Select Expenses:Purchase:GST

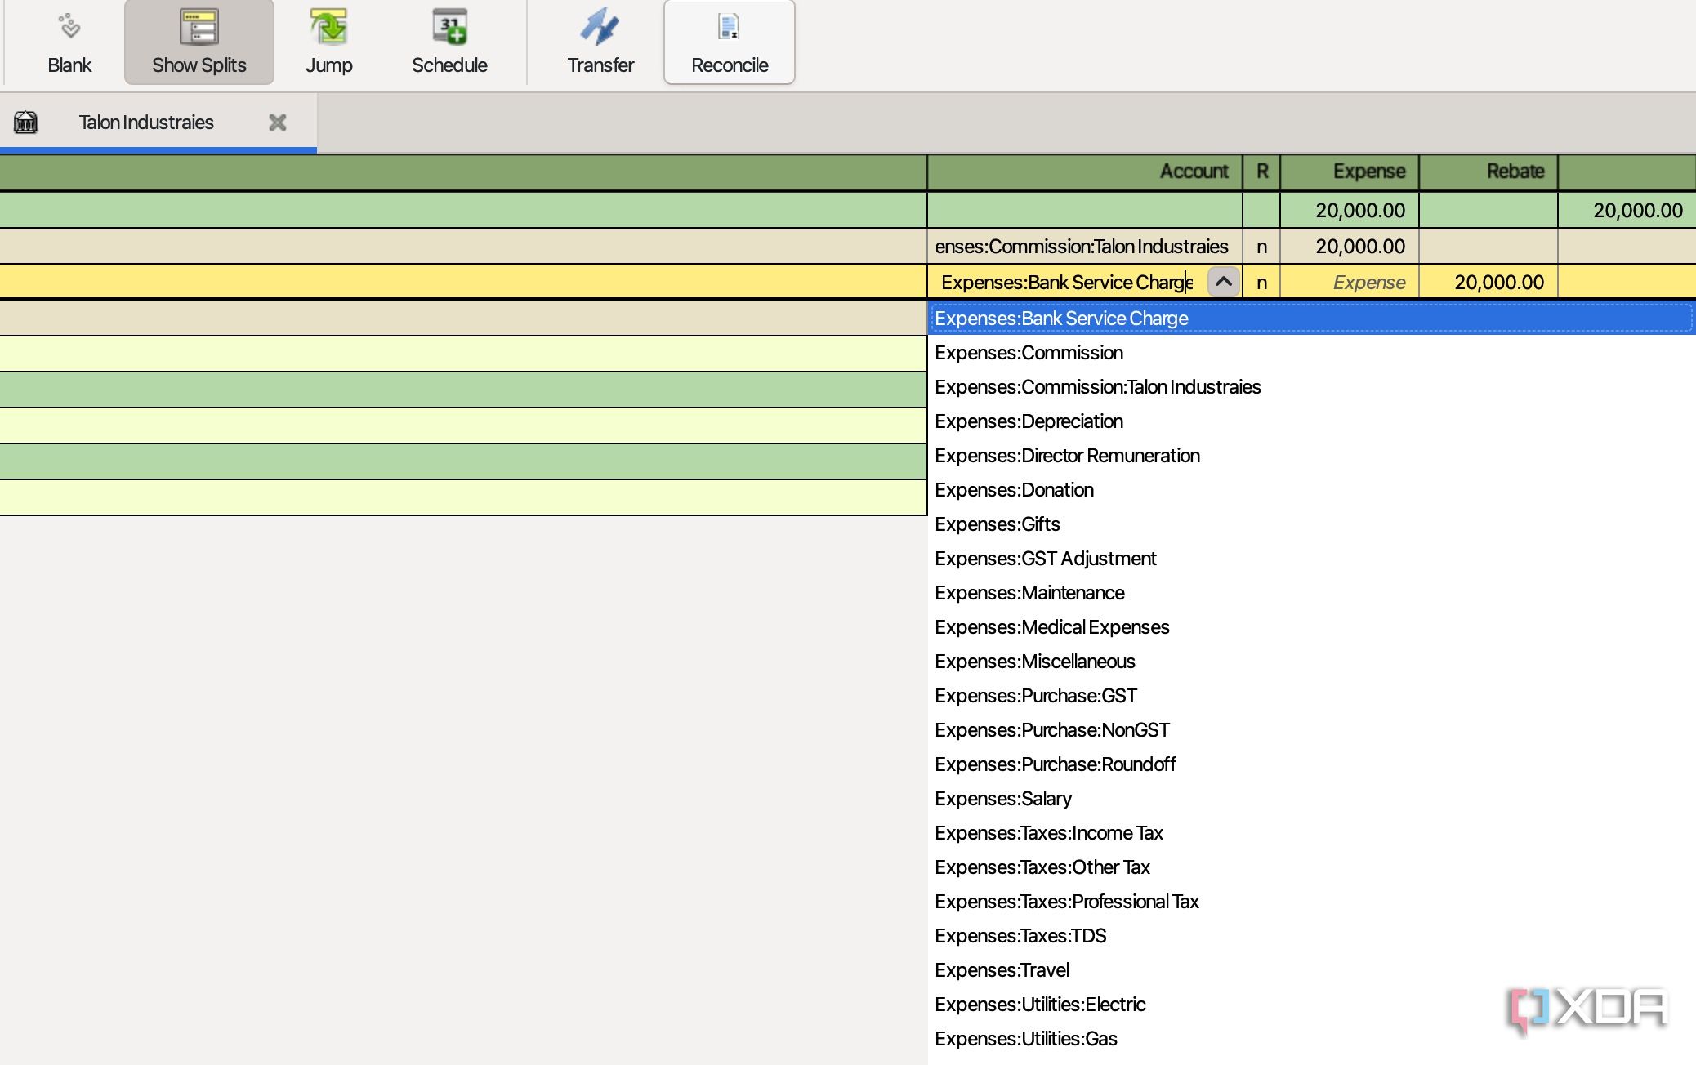[x=1311, y=696]
